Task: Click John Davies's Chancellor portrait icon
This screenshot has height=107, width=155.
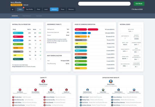Action: tap(20, 90)
